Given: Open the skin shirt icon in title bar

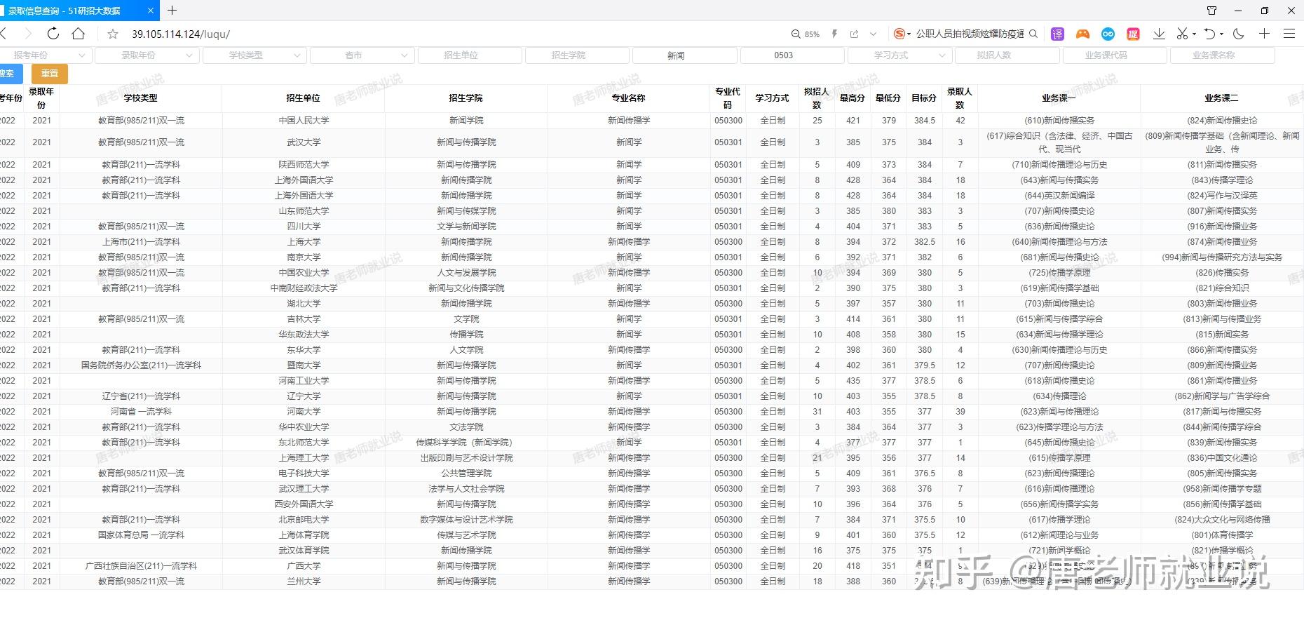Looking at the screenshot, I should pyautogui.click(x=1211, y=11).
